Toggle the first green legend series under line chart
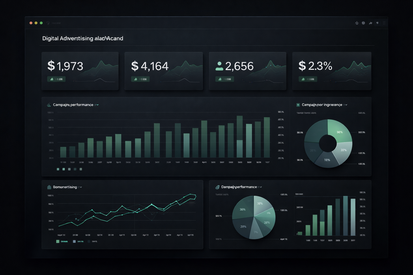 [x=58, y=241]
